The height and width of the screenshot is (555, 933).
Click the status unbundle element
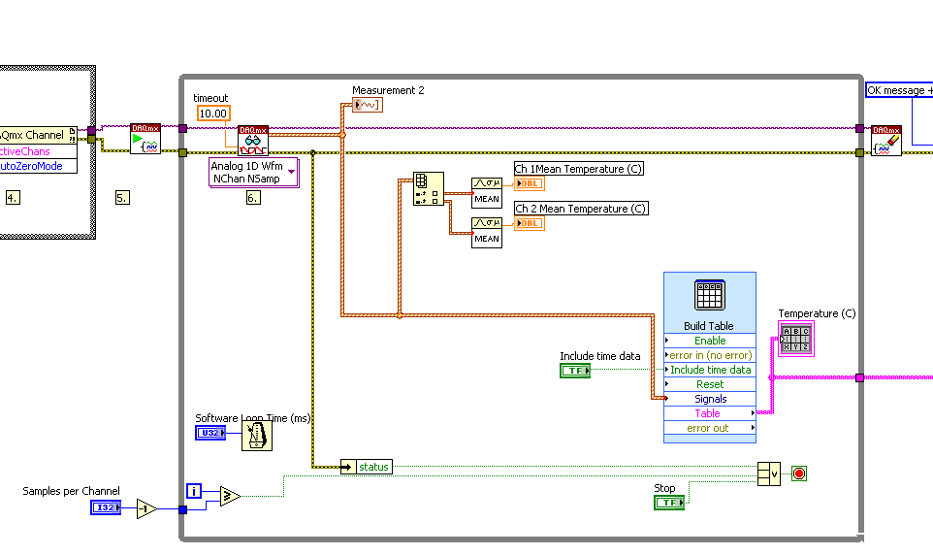(x=372, y=467)
